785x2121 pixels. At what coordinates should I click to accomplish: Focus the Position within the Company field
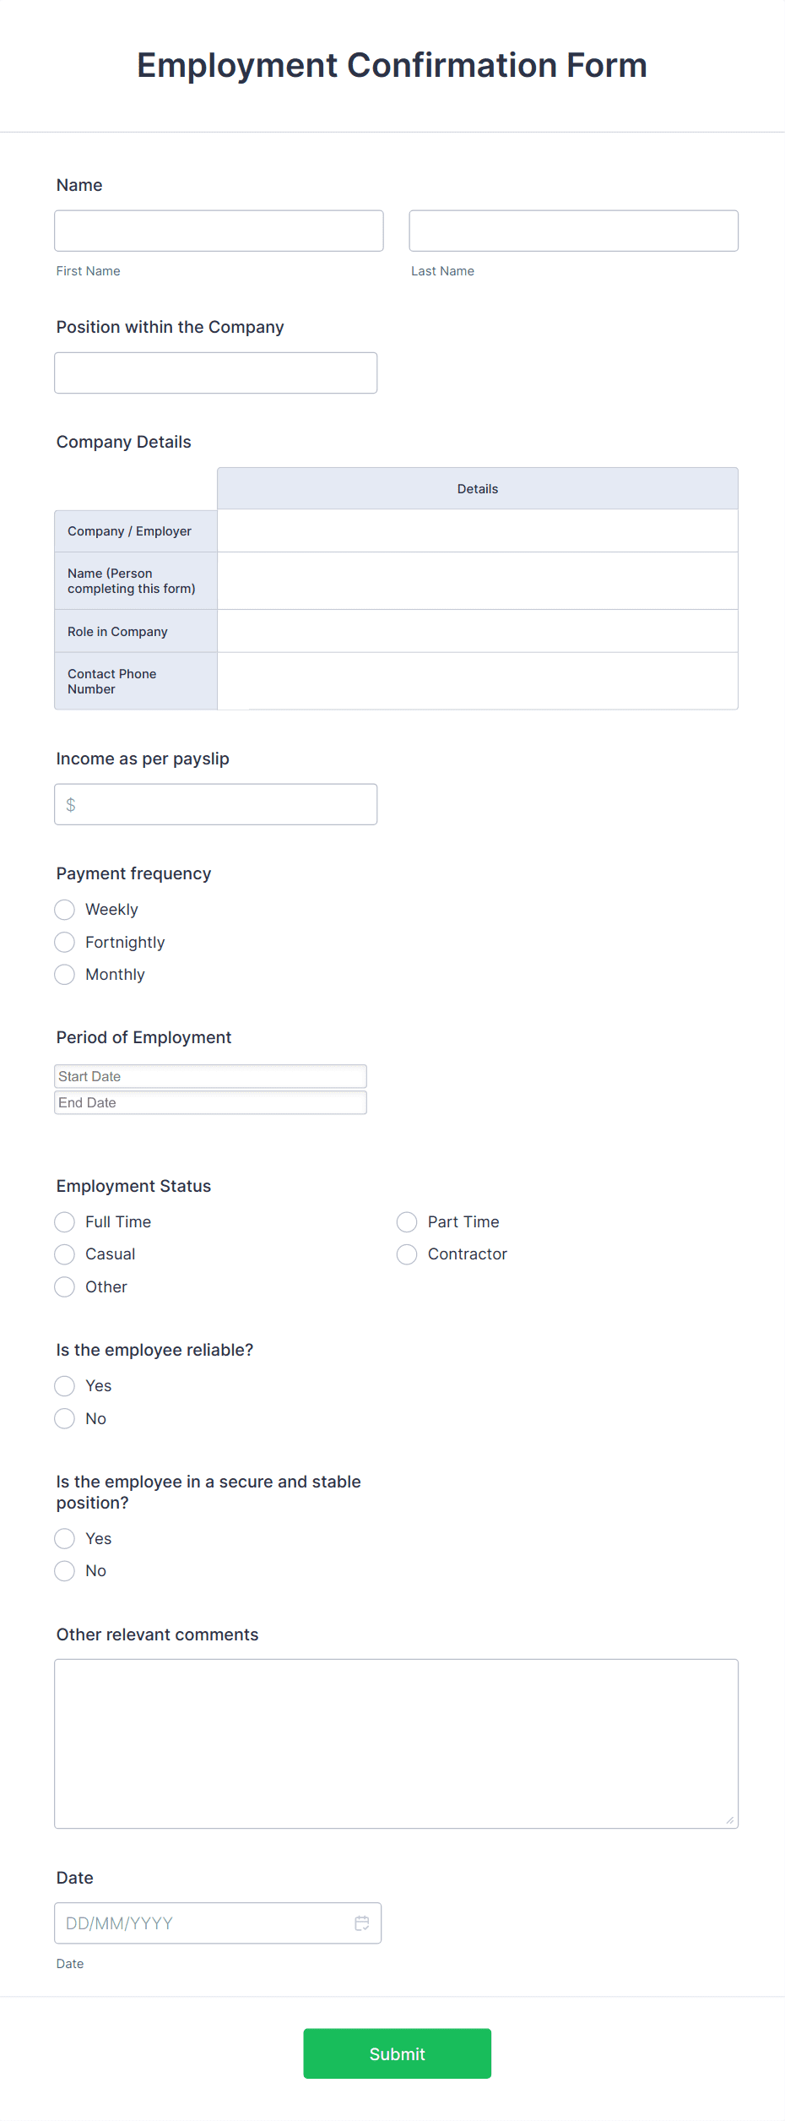[x=215, y=372]
